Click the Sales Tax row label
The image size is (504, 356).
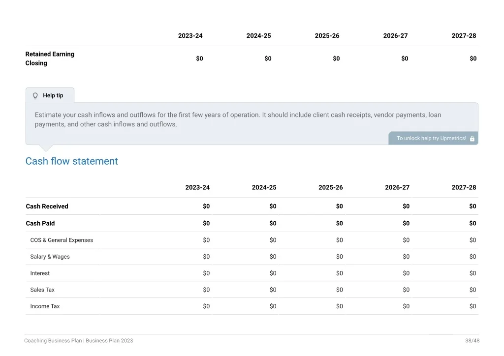click(42, 290)
